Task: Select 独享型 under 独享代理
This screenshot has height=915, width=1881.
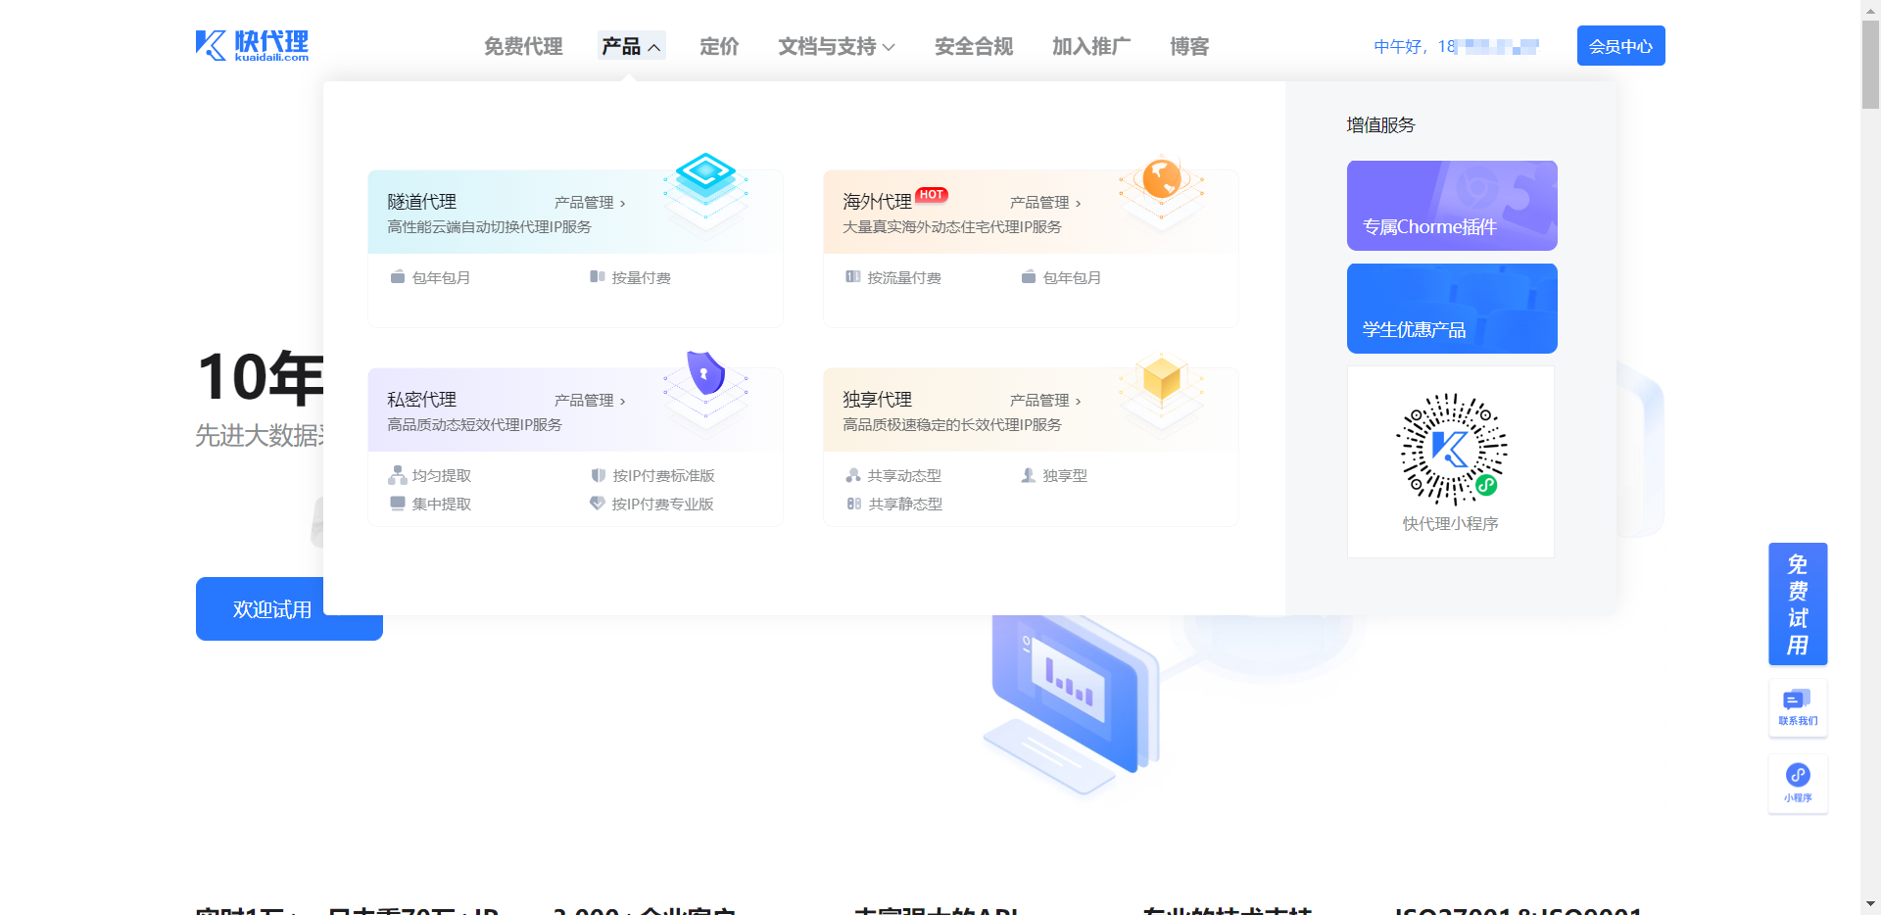Action: point(1065,476)
